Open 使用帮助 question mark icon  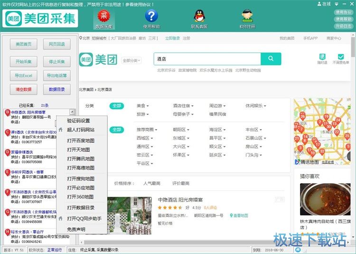pyautogui.click(x=150, y=17)
